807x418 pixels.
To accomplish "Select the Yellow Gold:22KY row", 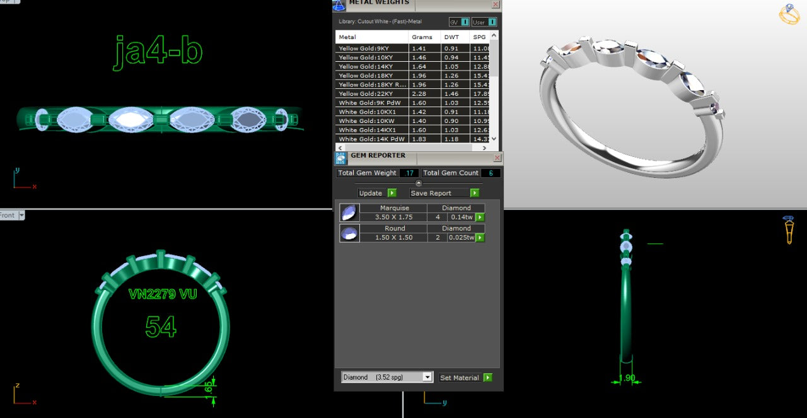I will (413, 94).
